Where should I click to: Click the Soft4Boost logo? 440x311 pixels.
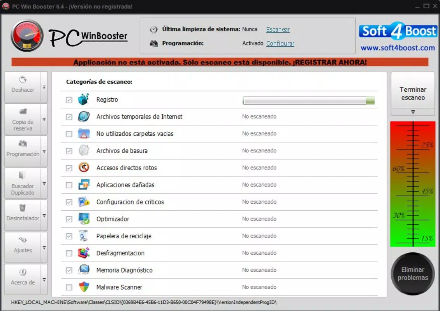coord(398,31)
